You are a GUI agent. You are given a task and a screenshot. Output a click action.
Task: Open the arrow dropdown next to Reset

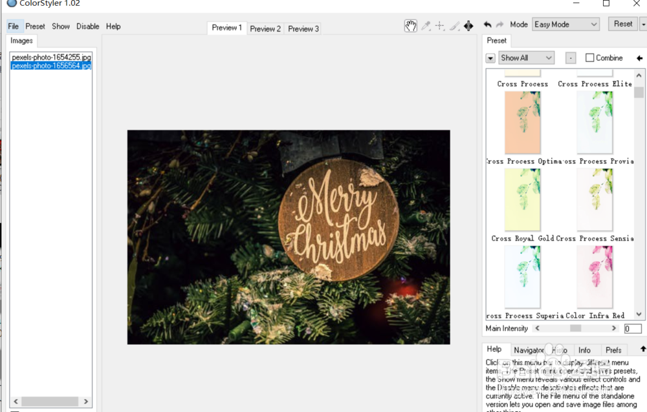pos(643,25)
